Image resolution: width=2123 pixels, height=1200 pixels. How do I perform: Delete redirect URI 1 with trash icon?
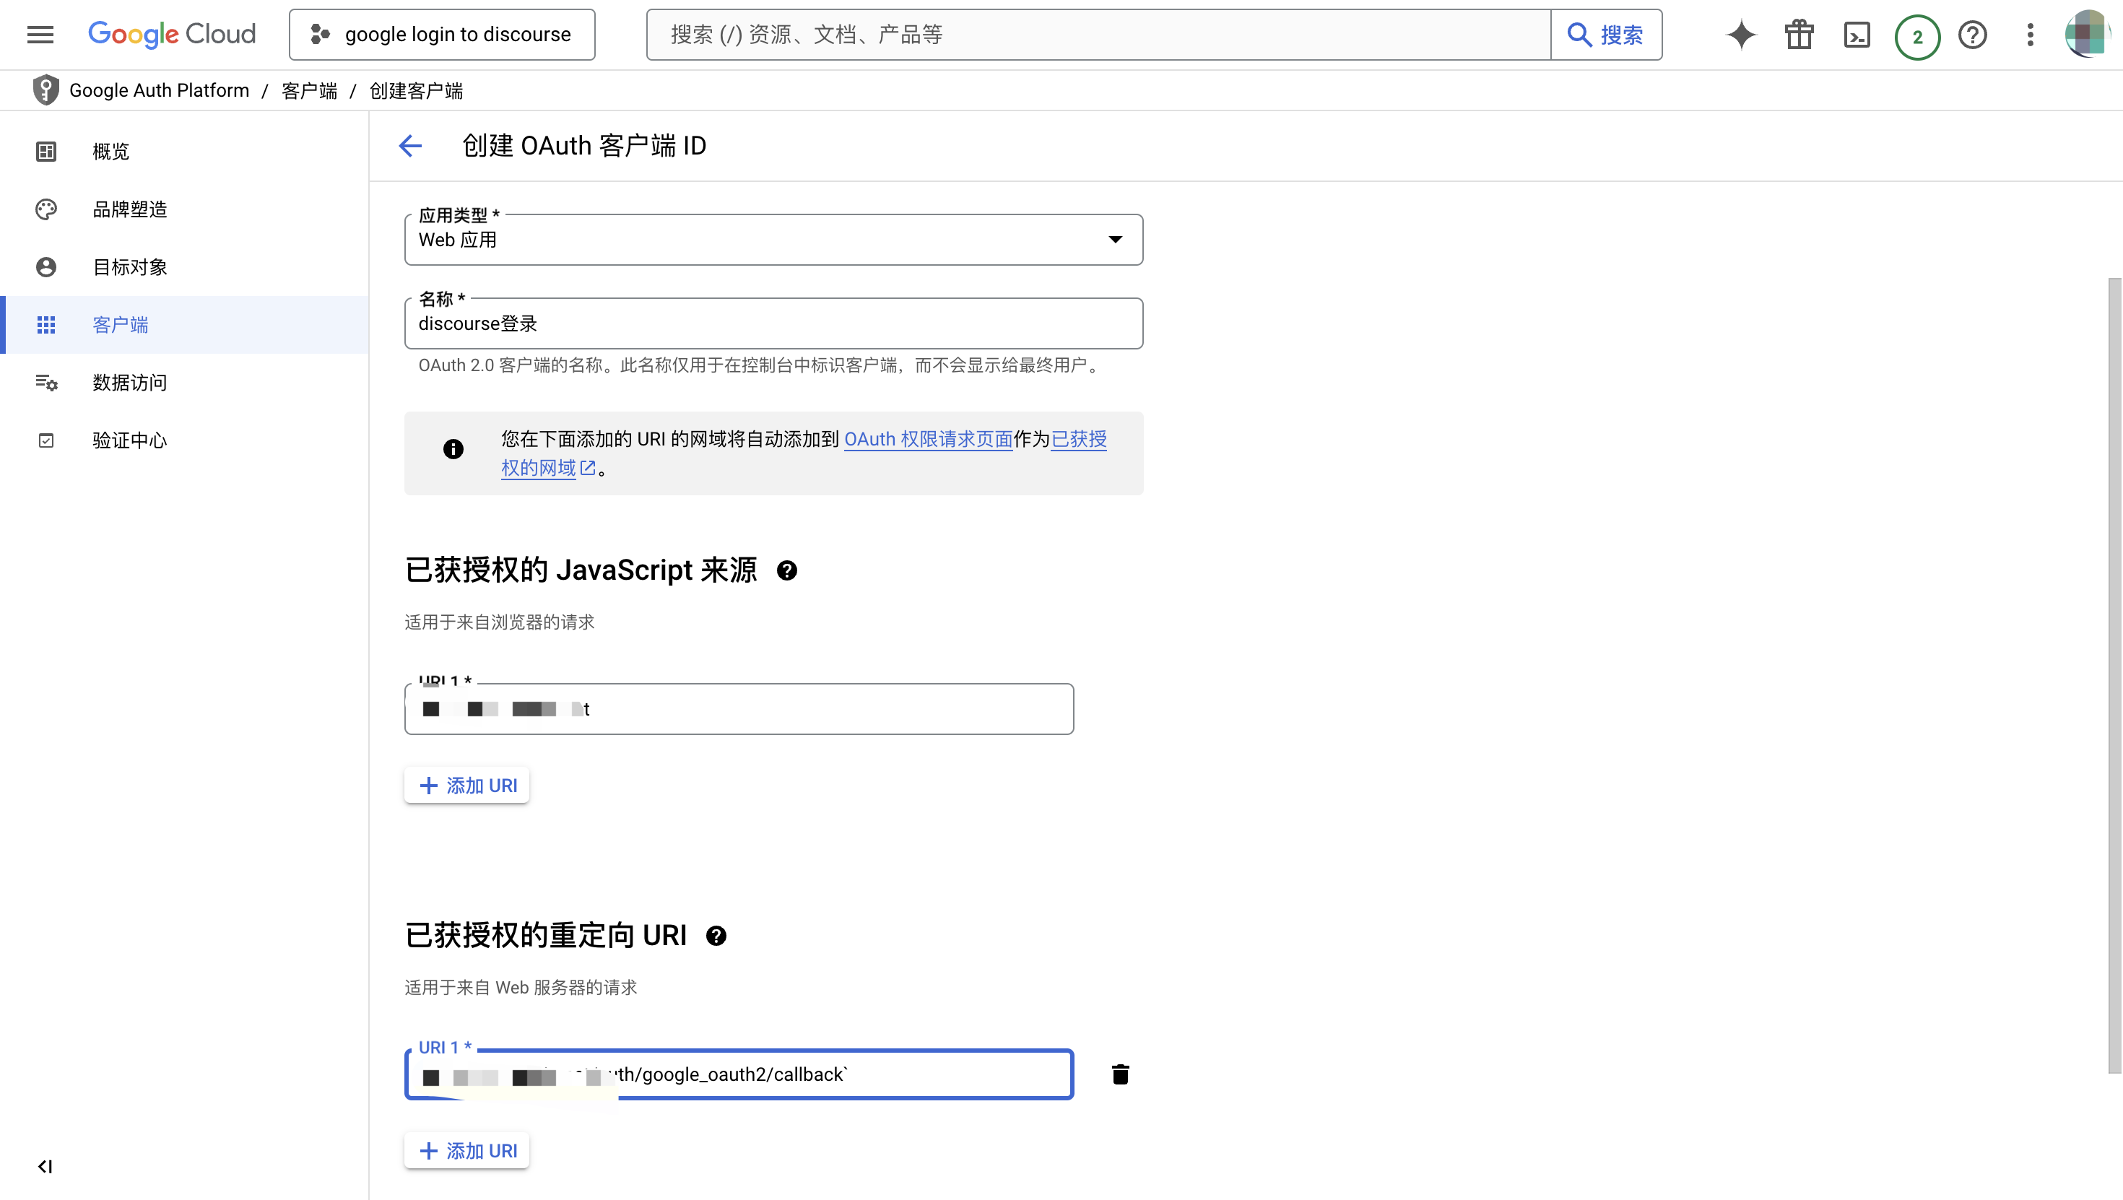[1120, 1074]
